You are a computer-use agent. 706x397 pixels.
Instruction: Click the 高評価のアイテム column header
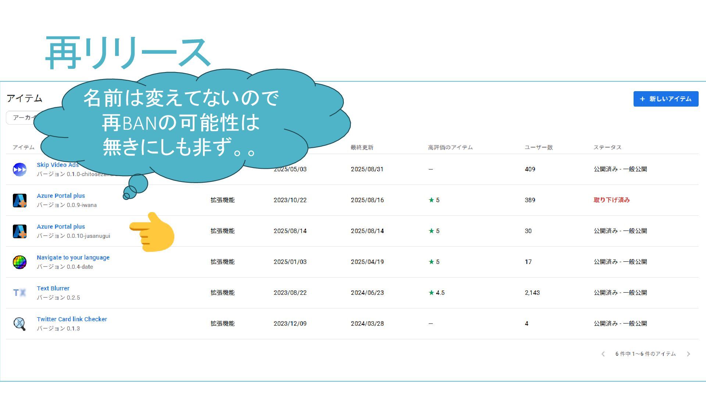tap(450, 147)
